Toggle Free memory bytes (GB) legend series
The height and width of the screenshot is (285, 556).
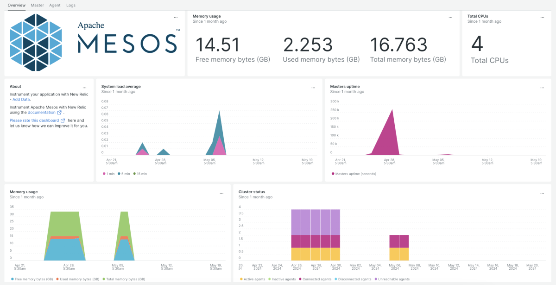pos(31,279)
